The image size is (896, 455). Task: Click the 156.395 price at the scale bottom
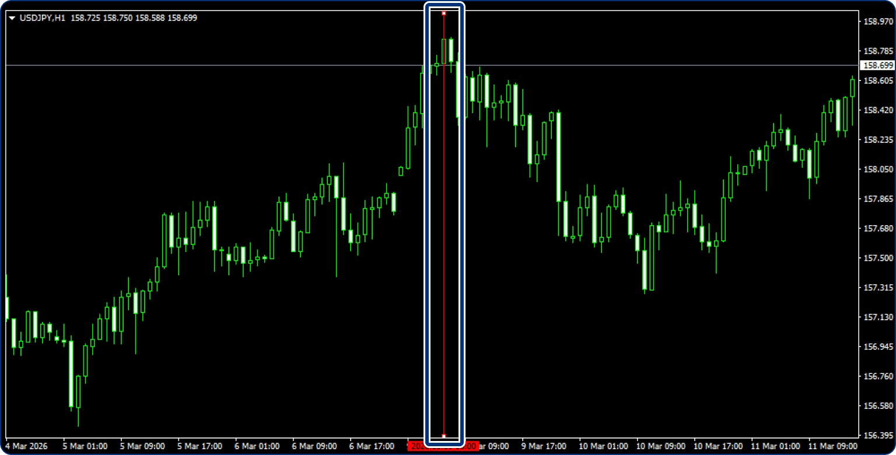coord(878,436)
